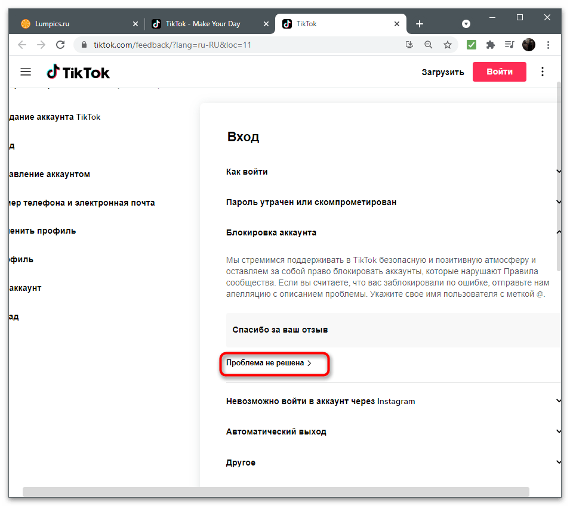The width and height of the screenshot is (570, 506).
Task: Collapse the Блокировка аккаунта section
Action: click(x=393, y=232)
